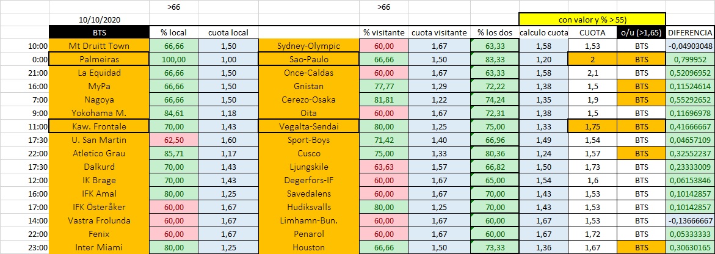Viewport: 715px width, 254px height.
Task: Select the 'calculo cuota' header cell
Action: click(543, 33)
